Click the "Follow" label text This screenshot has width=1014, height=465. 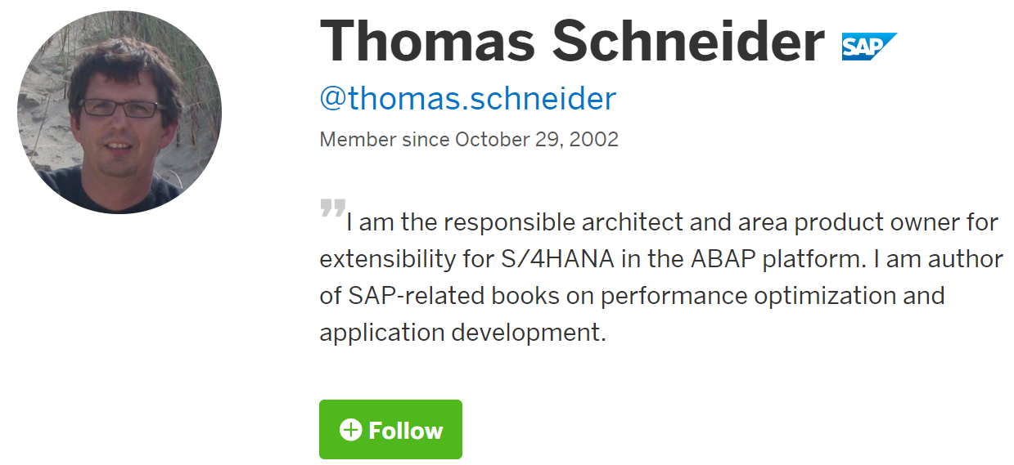click(x=405, y=431)
